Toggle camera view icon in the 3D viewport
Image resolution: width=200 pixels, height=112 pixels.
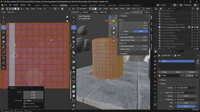[113, 37]
